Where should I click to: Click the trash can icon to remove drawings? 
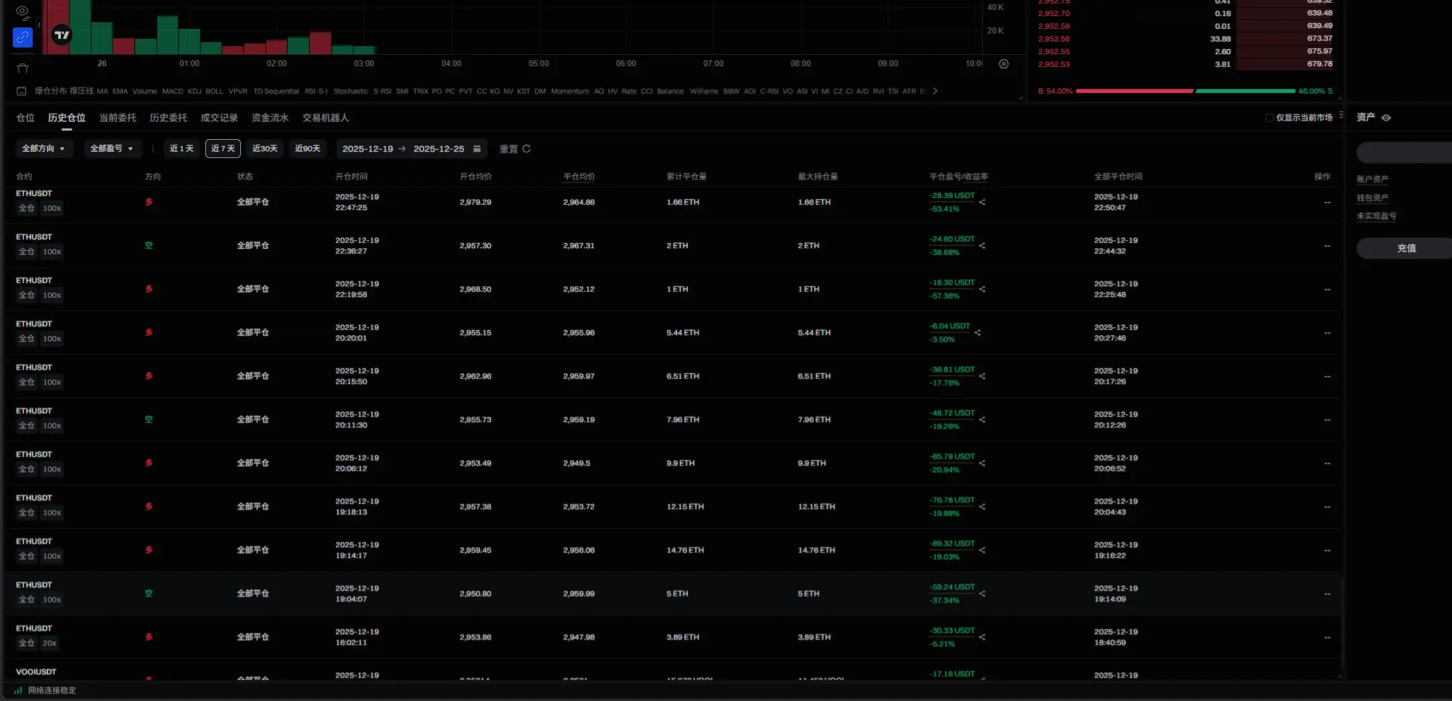tap(23, 68)
